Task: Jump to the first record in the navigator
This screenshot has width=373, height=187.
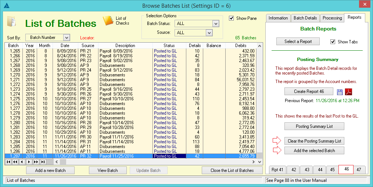Action: pos(8,162)
